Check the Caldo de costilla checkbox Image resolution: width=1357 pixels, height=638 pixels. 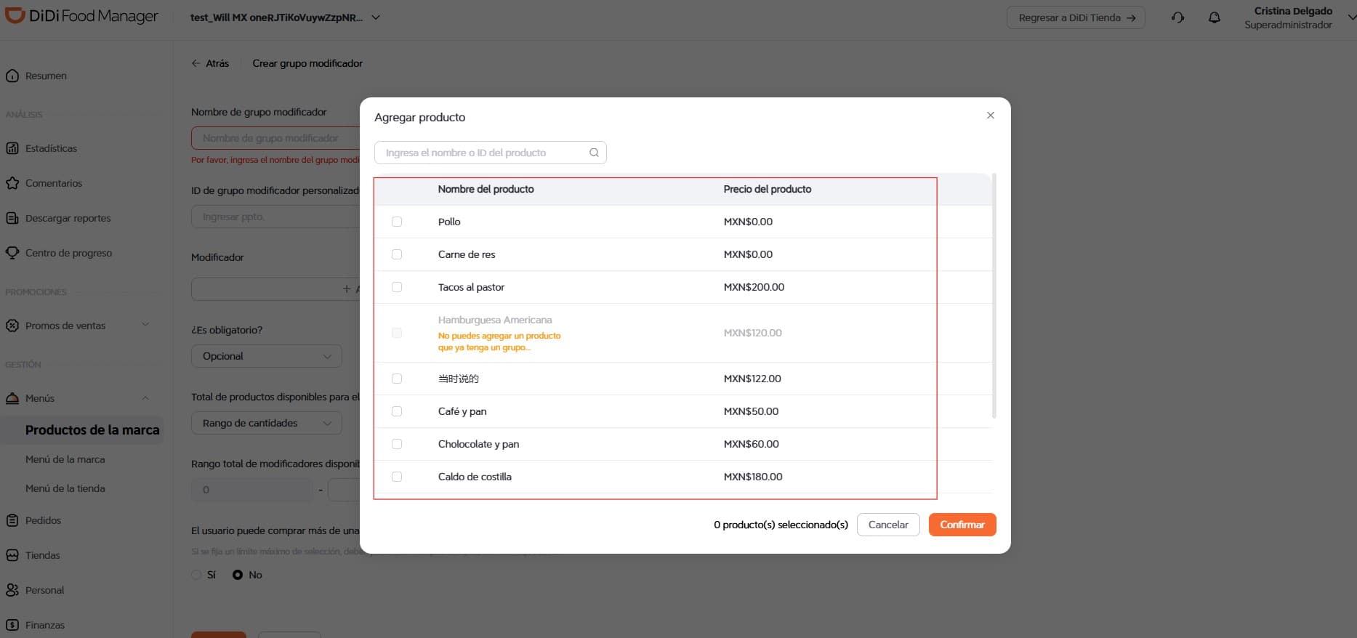tap(397, 477)
